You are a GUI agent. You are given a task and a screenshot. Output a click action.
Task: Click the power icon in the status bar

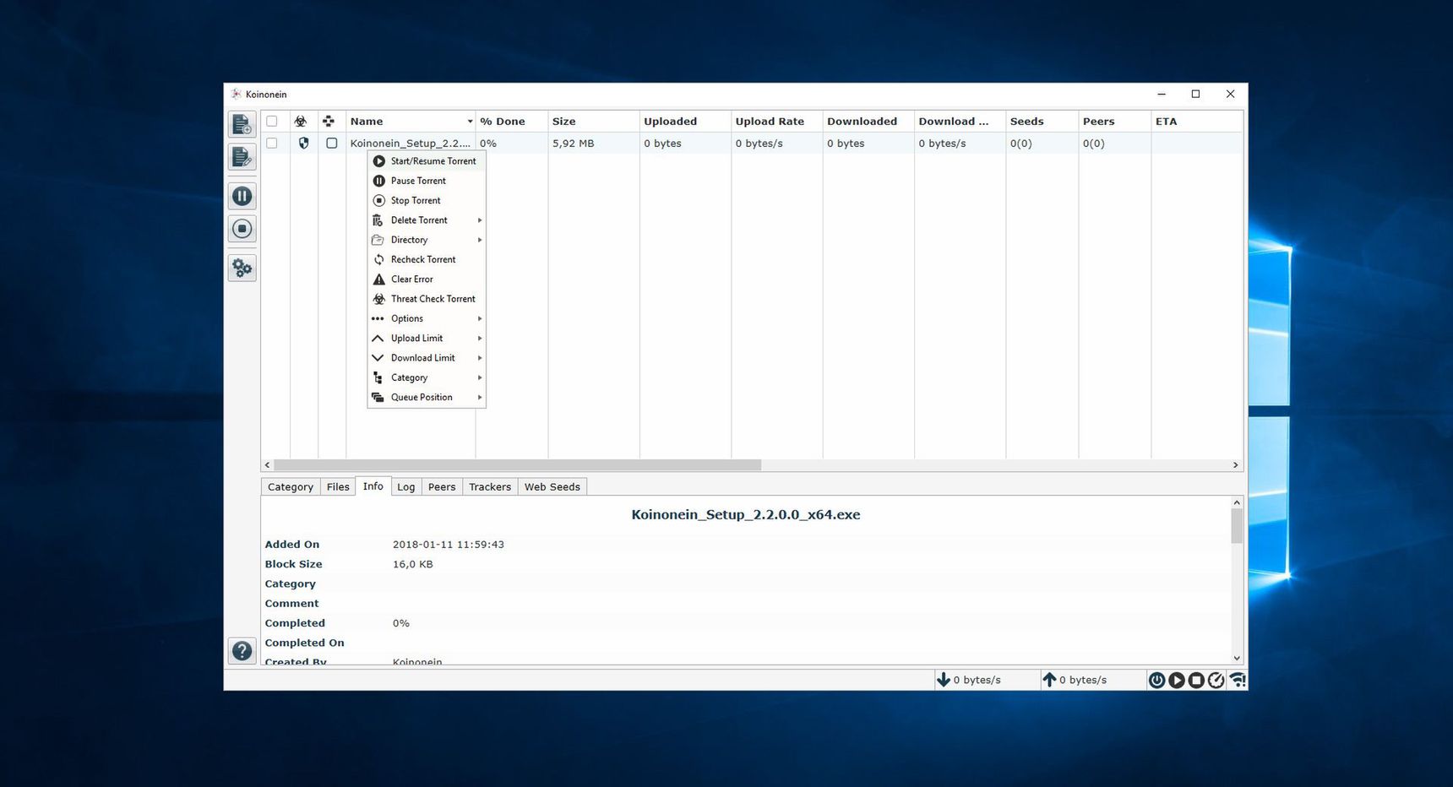pyautogui.click(x=1156, y=680)
